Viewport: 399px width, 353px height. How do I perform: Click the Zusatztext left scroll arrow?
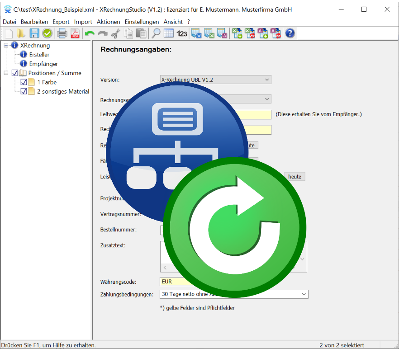click(165, 268)
